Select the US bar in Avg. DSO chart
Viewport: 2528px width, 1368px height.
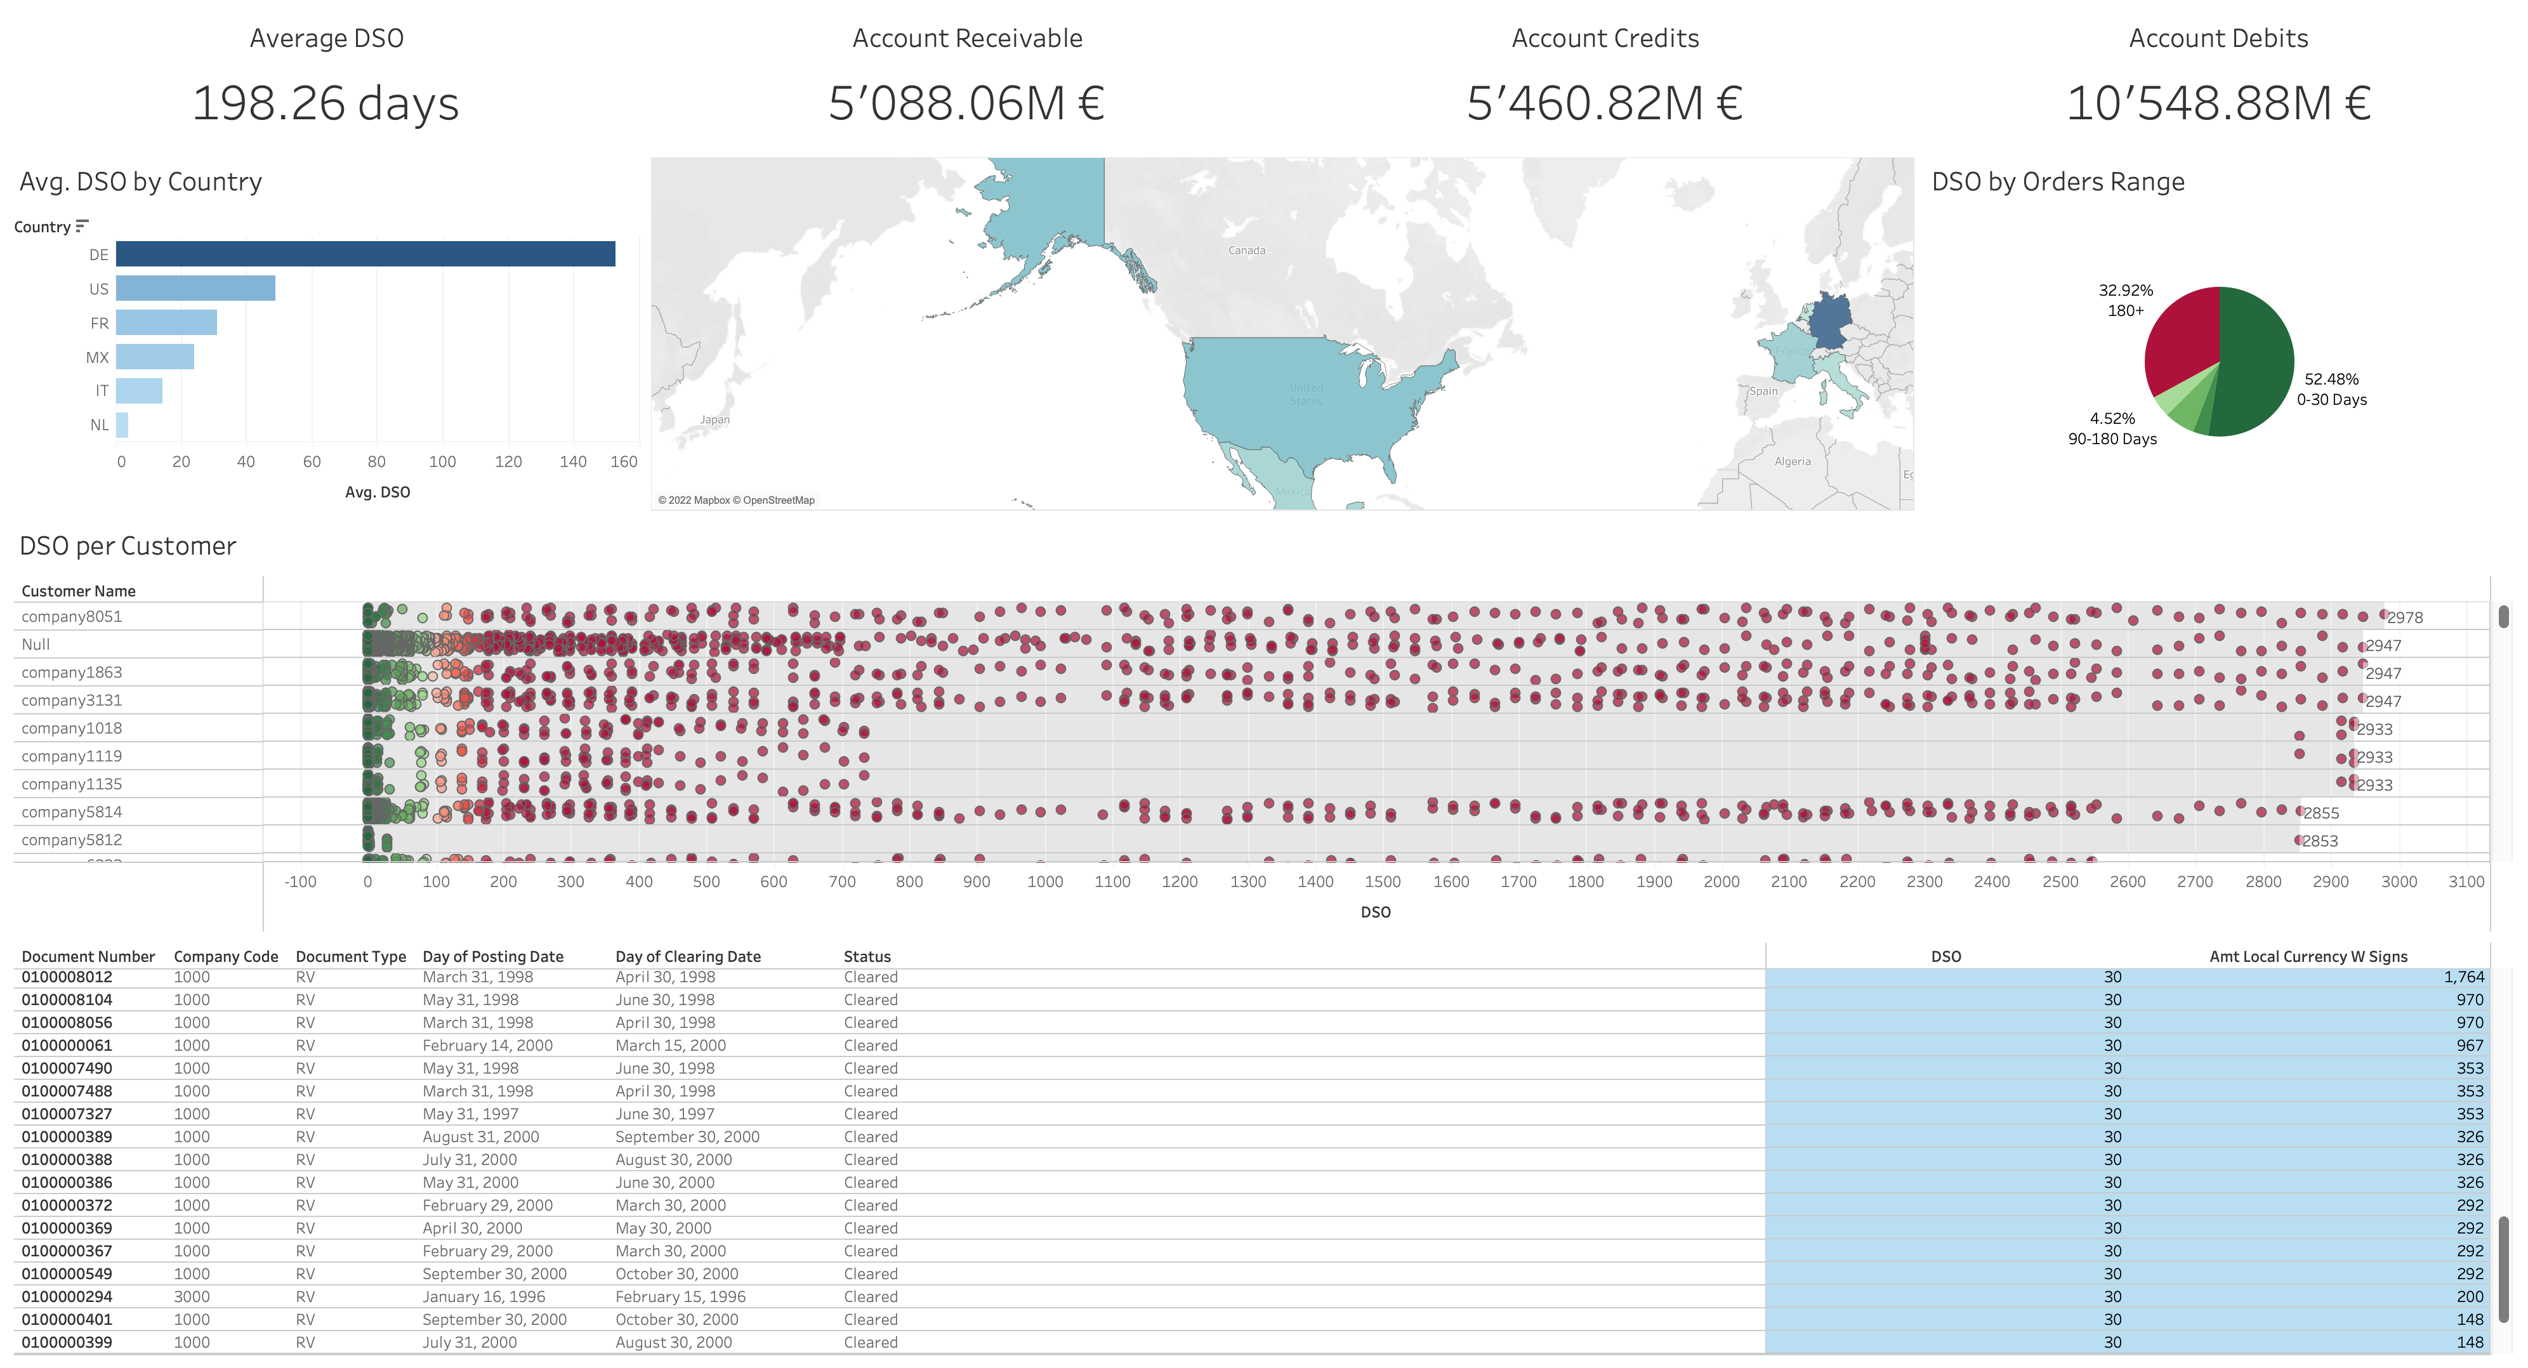(196, 287)
